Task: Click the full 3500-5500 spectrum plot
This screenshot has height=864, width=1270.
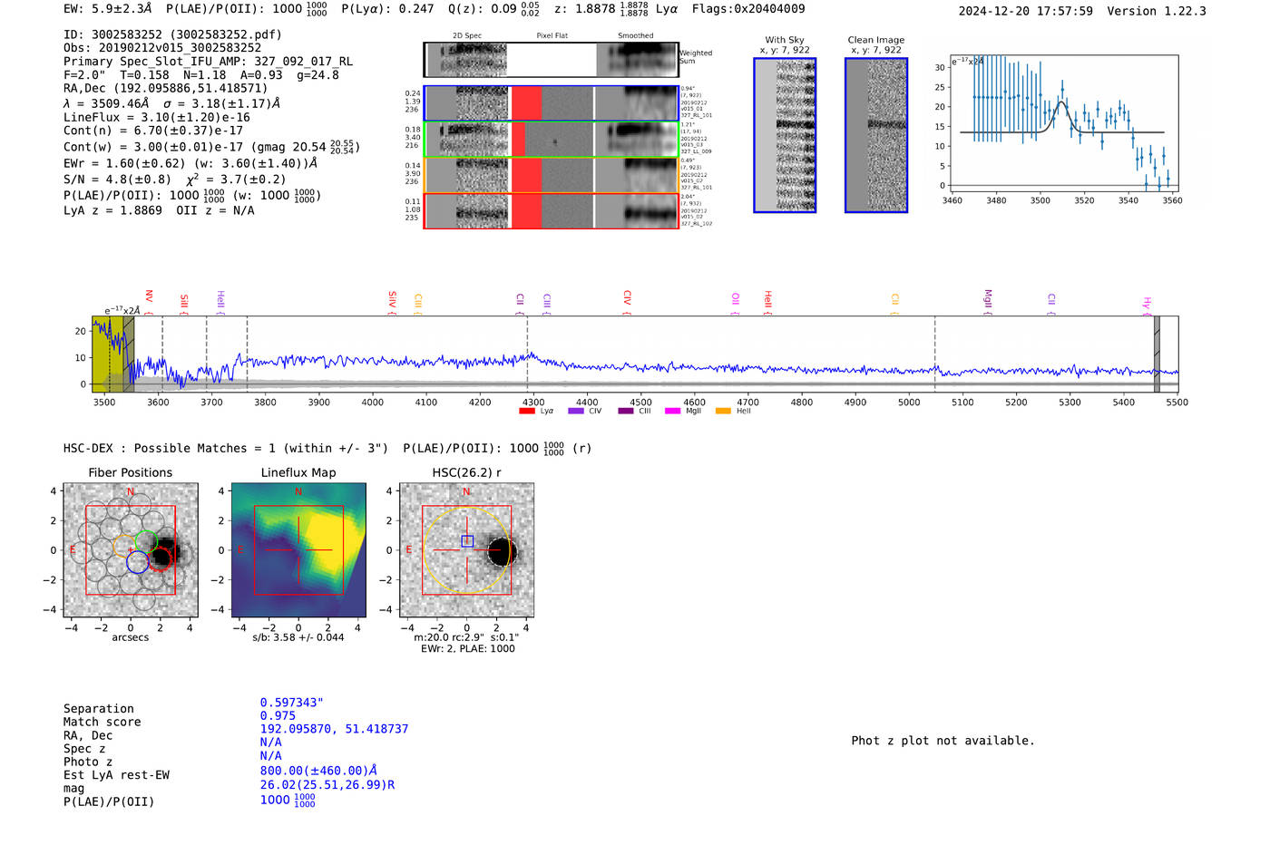Action: point(635,354)
